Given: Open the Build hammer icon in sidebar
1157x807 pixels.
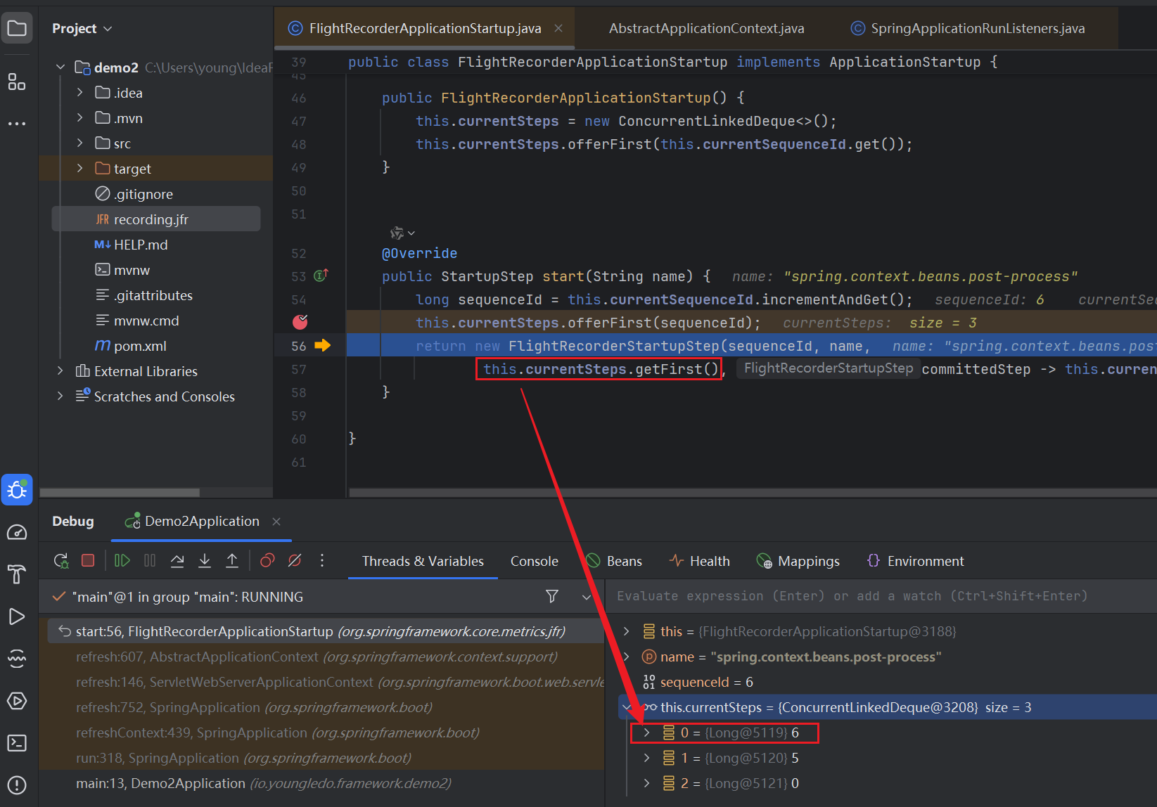Looking at the screenshot, I should [x=17, y=574].
